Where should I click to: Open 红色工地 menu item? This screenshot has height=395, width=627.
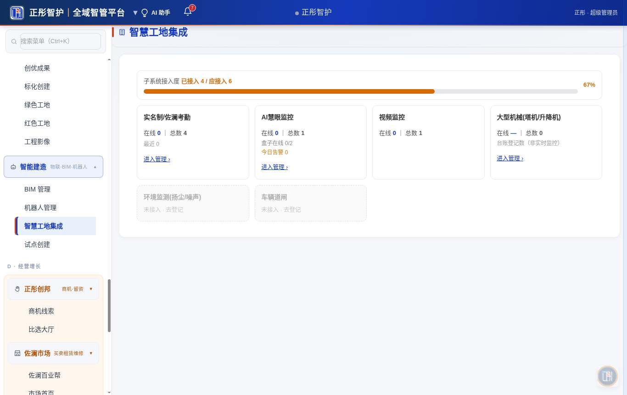[37, 123]
